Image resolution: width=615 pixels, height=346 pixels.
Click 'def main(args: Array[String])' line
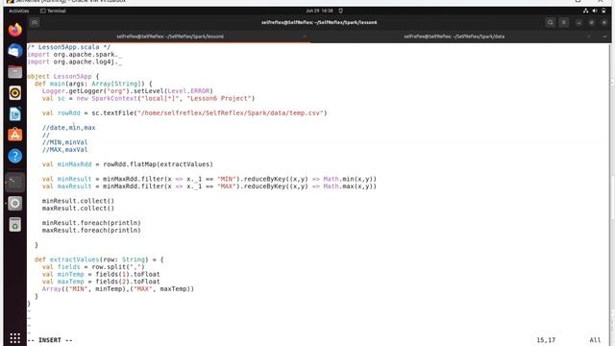click(x=93, y=84)
